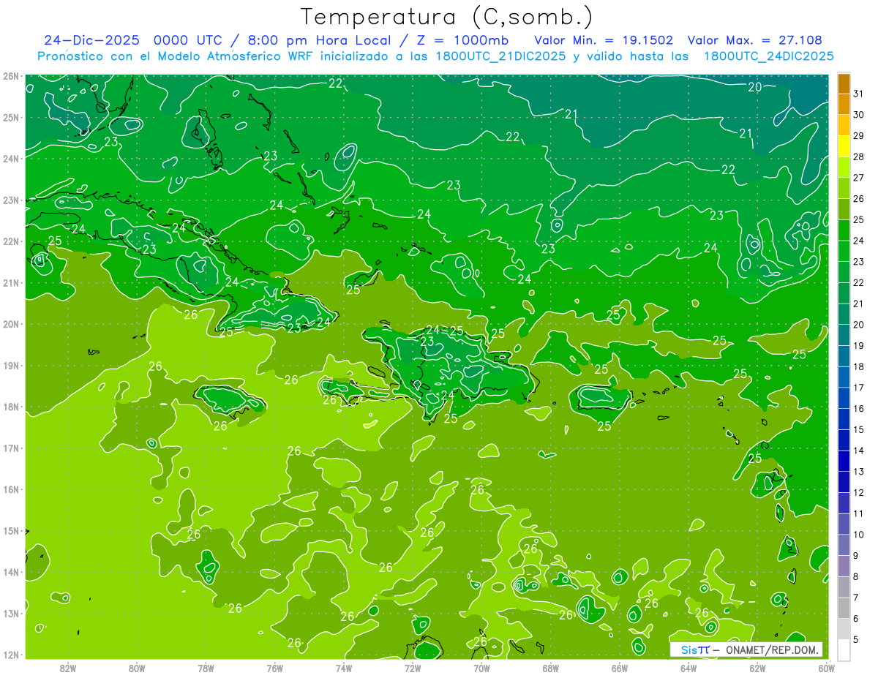The width and height of the screenshot is (878, 678).
Task: Select the 78W longitude axis label
Action: click(206, 668)
